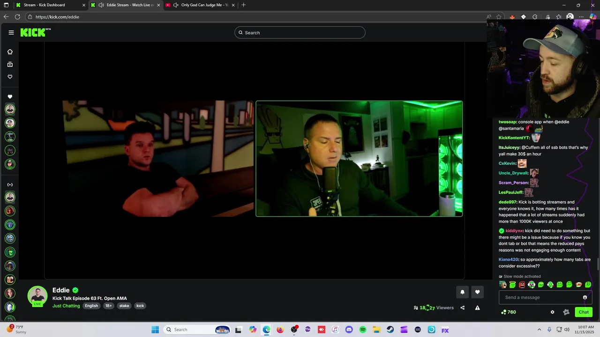
Task: Go back to previous page
Action: coord(6,17)
